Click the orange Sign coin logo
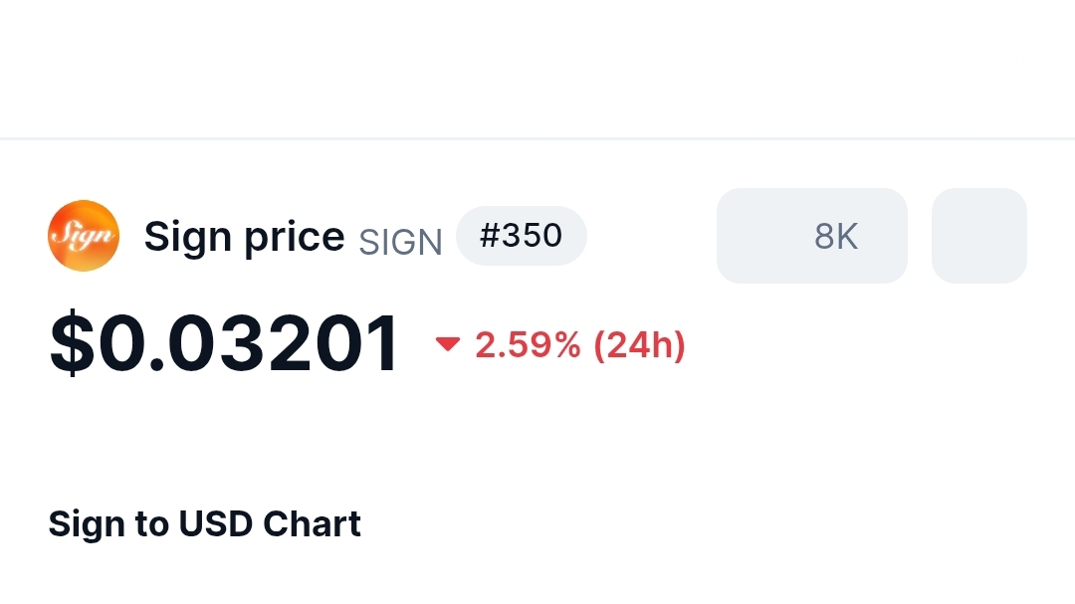This screenshot has height=604, width=1075. click(84, 236)
